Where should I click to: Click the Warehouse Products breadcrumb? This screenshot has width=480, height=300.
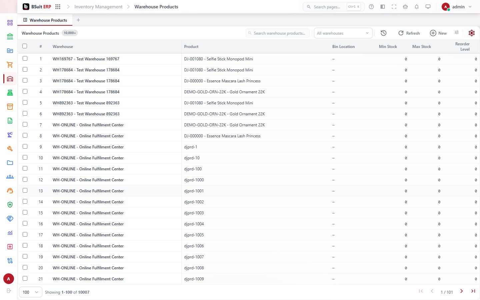[156, 7]
